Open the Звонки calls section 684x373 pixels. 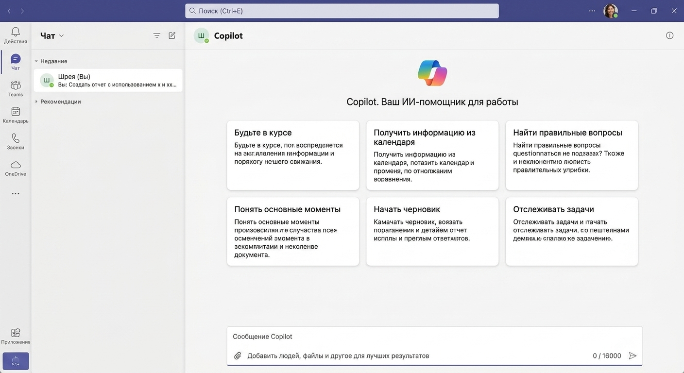(16, 141)
